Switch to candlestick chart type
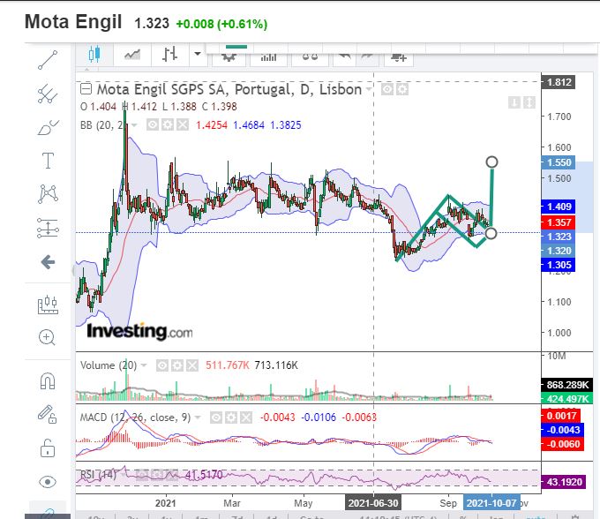The width and height of the screenshot is (600, 519). [x=94, y=55]
